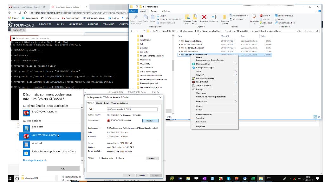This screenshot has height=186, width=331.
Task: Select the file 005-Moteur.sldasm
Action: [x=190, y=51]
